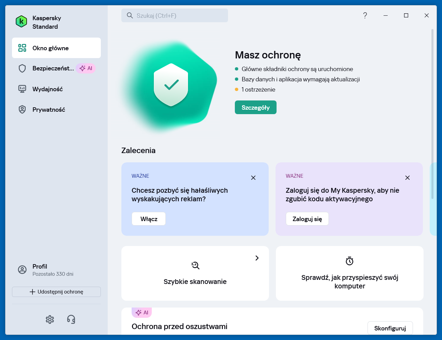The height and width of the screenshot is (340, 442).
Task: Click the AI badge next to Bezpieczeństwo
Action: 86,68
